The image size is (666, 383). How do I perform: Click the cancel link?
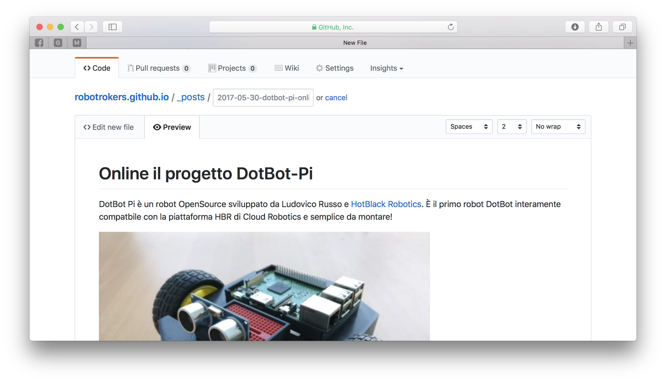point(336,98)
